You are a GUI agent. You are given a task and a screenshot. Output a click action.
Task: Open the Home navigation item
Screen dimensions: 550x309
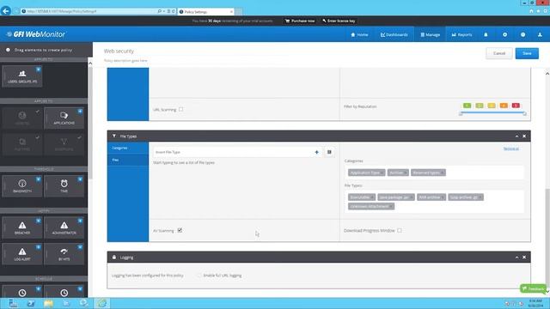coord(359,34)
